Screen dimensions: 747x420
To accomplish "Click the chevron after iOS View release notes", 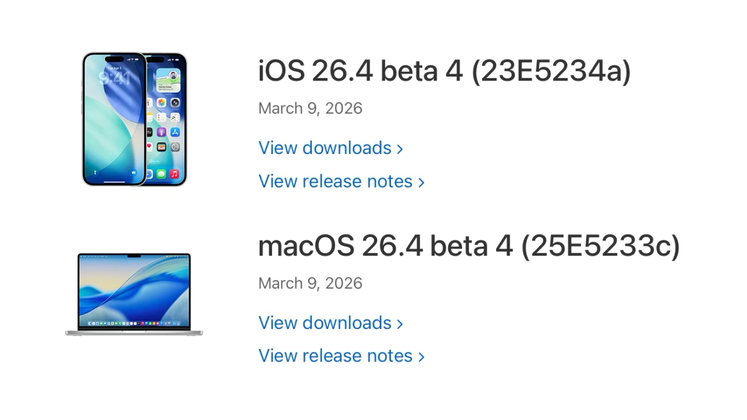I will 421,181.
